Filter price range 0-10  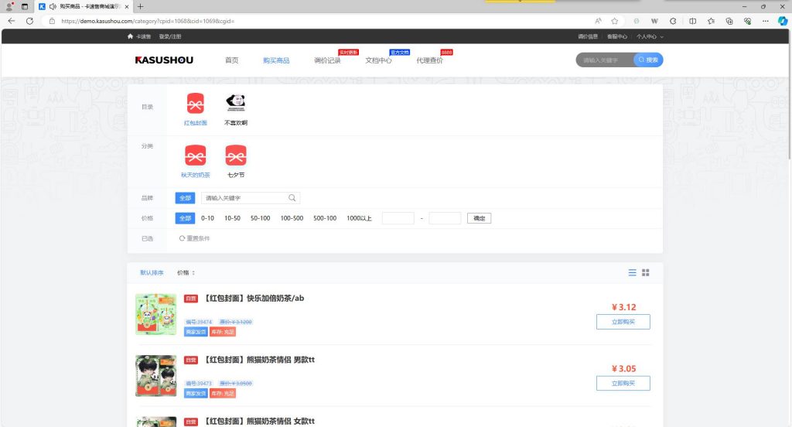click(207, 218)
